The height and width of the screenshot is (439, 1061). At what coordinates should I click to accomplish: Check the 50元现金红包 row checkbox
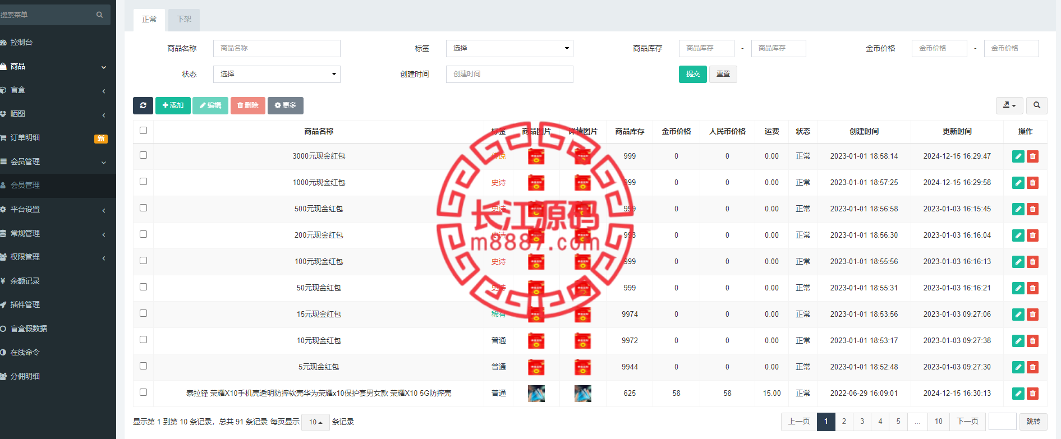143,287
